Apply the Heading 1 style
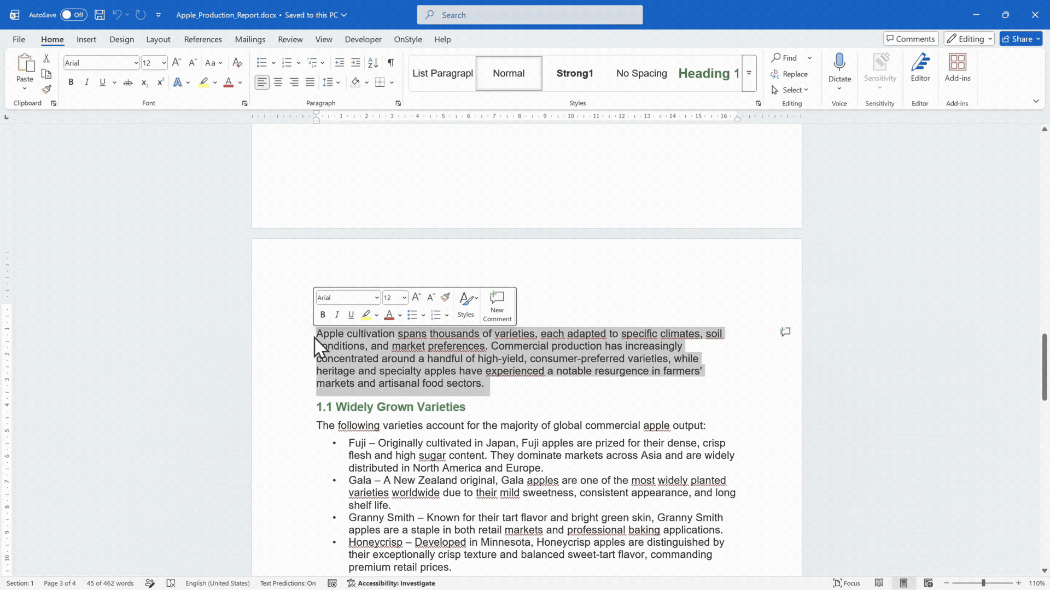 709,73
